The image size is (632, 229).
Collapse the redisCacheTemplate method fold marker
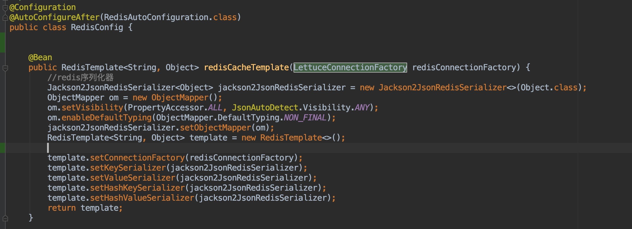[5, 68]
